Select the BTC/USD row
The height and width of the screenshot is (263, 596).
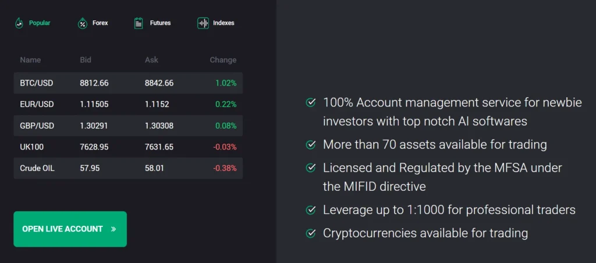[x=128, y=83]
